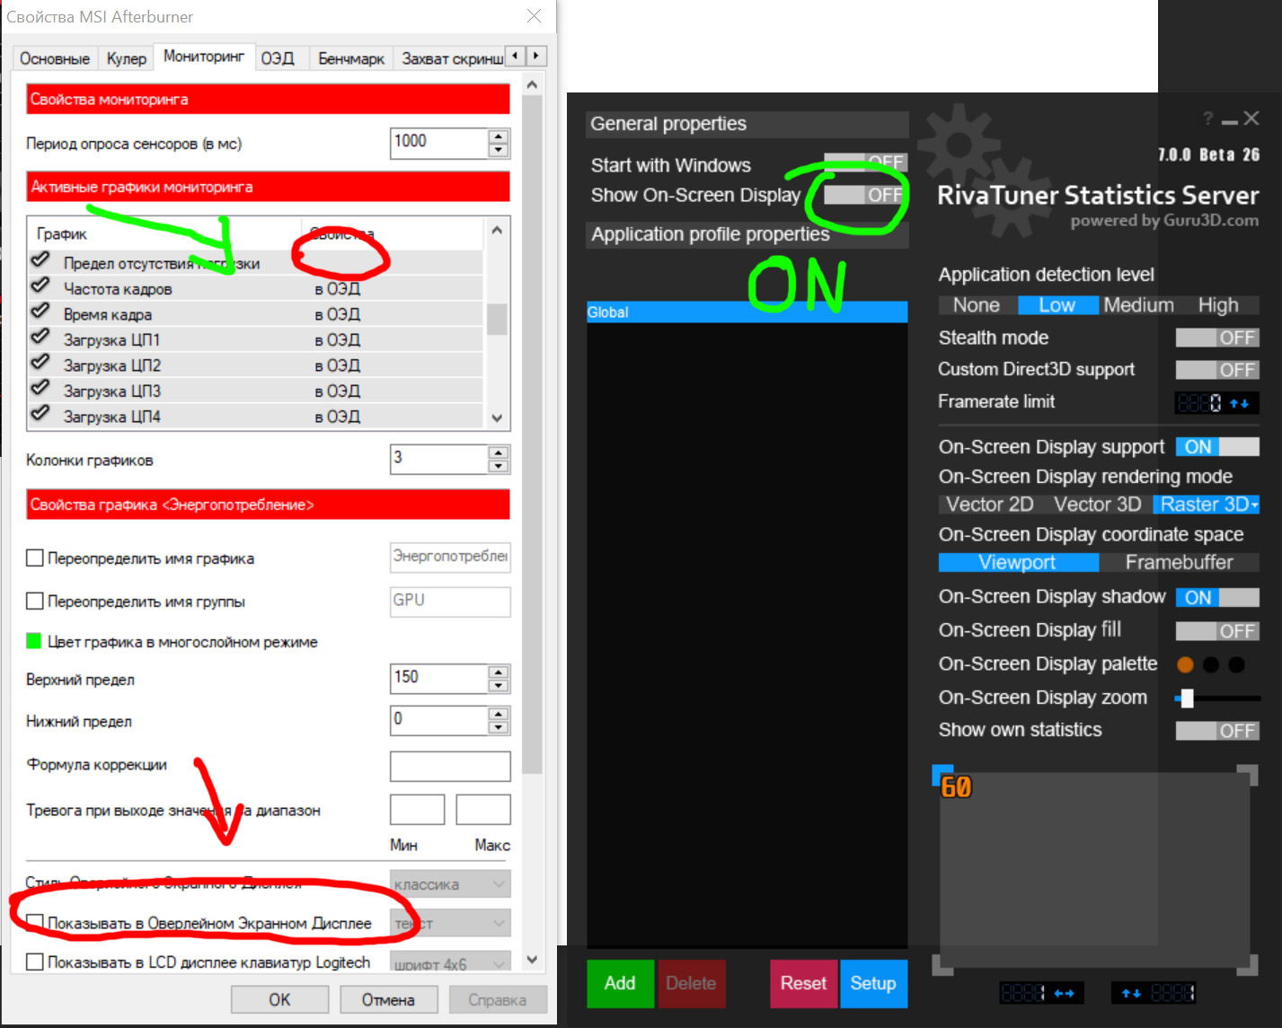Set detection level to Medium
The image size is (1282, 1028).
coord(1139,305)
